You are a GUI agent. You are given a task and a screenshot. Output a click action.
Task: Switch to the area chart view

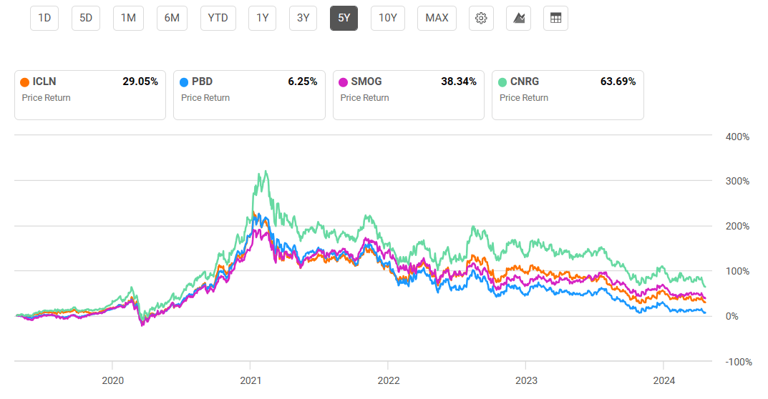tap(519, 18)
